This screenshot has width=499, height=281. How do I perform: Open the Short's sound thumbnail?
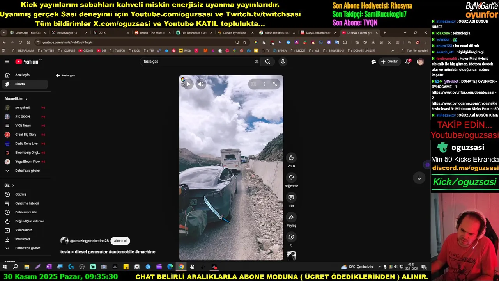click(x=291, y=256)
